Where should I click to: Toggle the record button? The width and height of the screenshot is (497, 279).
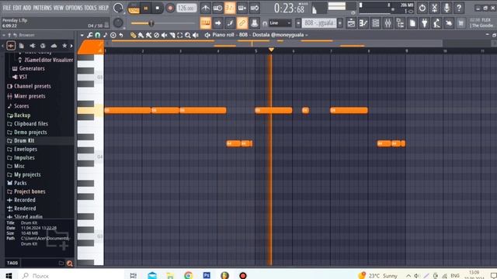[x=170, y=9]
